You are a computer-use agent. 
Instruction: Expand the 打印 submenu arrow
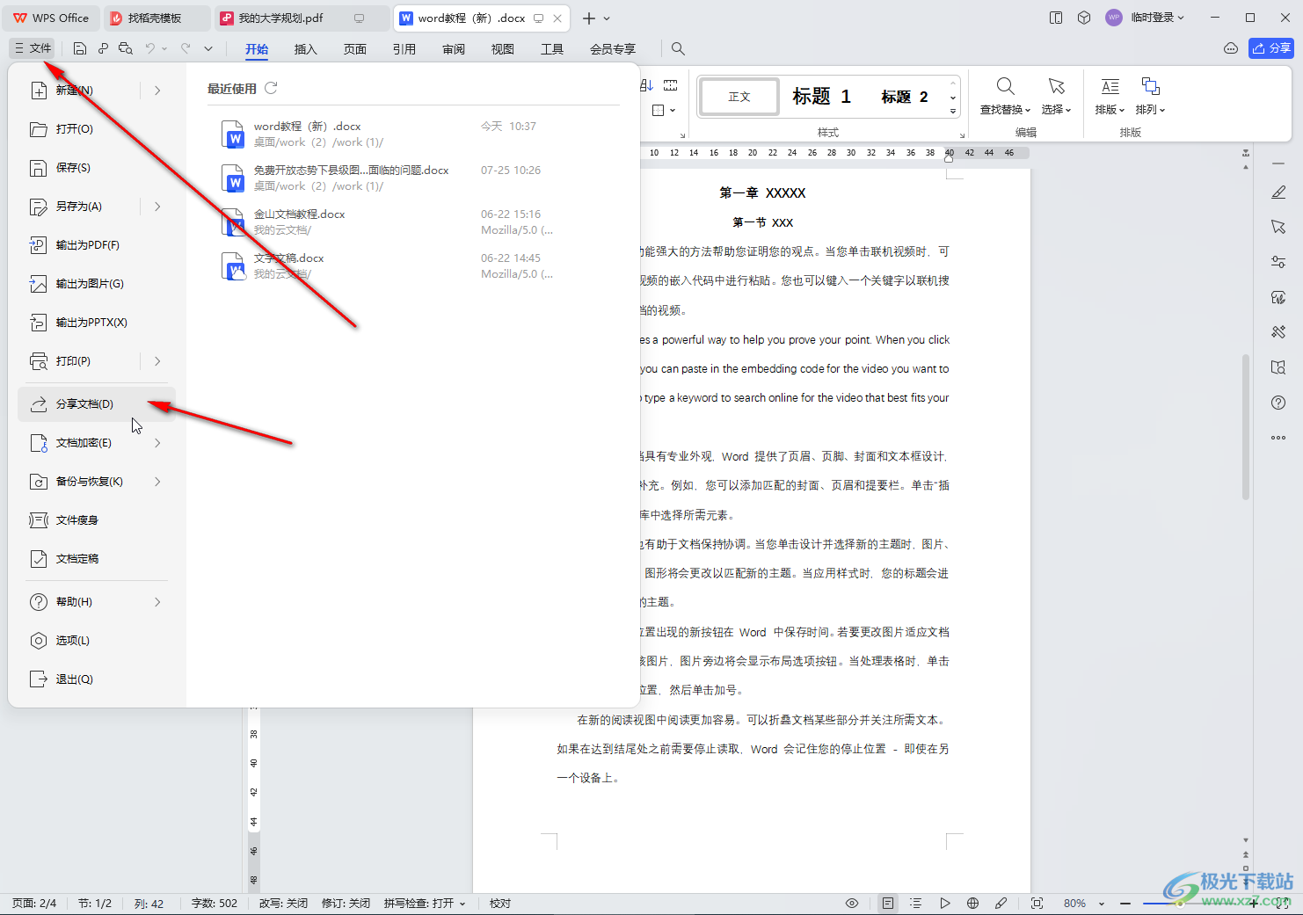pos(157,361)
